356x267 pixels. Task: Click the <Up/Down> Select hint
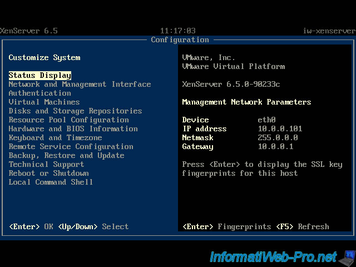click(93, 226)
